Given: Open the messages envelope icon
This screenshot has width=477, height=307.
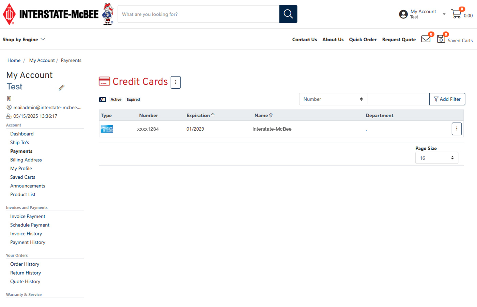Looking at the screenshot, I should click(426, 39).
